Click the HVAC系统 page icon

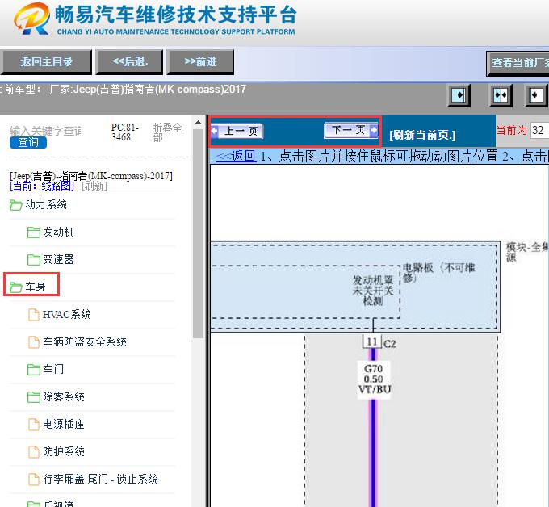coord(34,314)
